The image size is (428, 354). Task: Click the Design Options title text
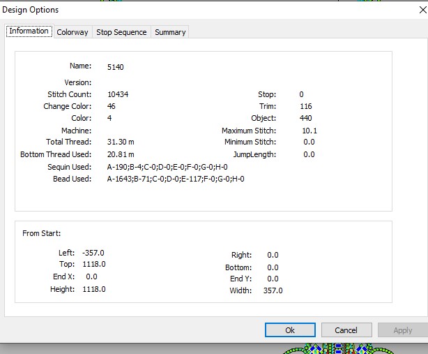click(x=30, y=10)
